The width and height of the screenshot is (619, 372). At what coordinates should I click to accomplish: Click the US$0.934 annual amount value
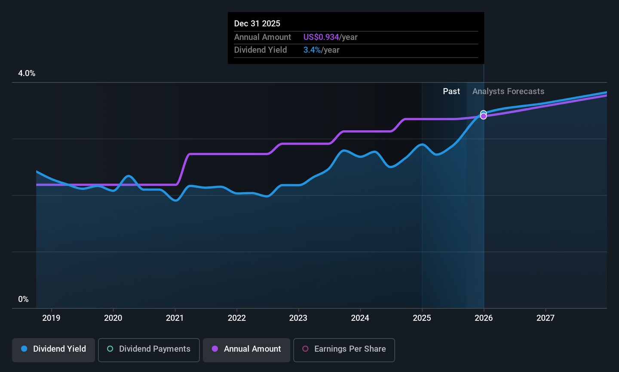321,37
